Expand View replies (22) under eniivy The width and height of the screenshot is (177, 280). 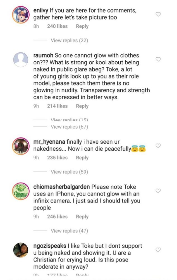[69, 40]
